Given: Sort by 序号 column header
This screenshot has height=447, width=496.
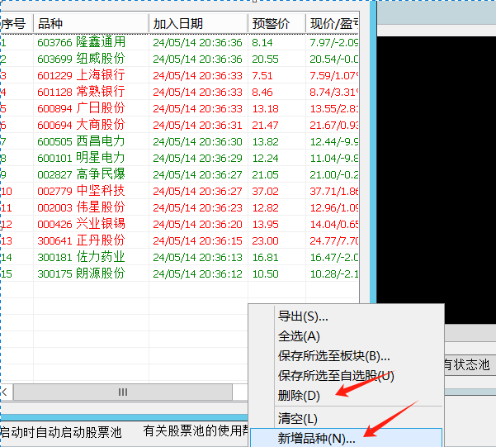Looking at the screenshot, I should click(x=17, y=24).
